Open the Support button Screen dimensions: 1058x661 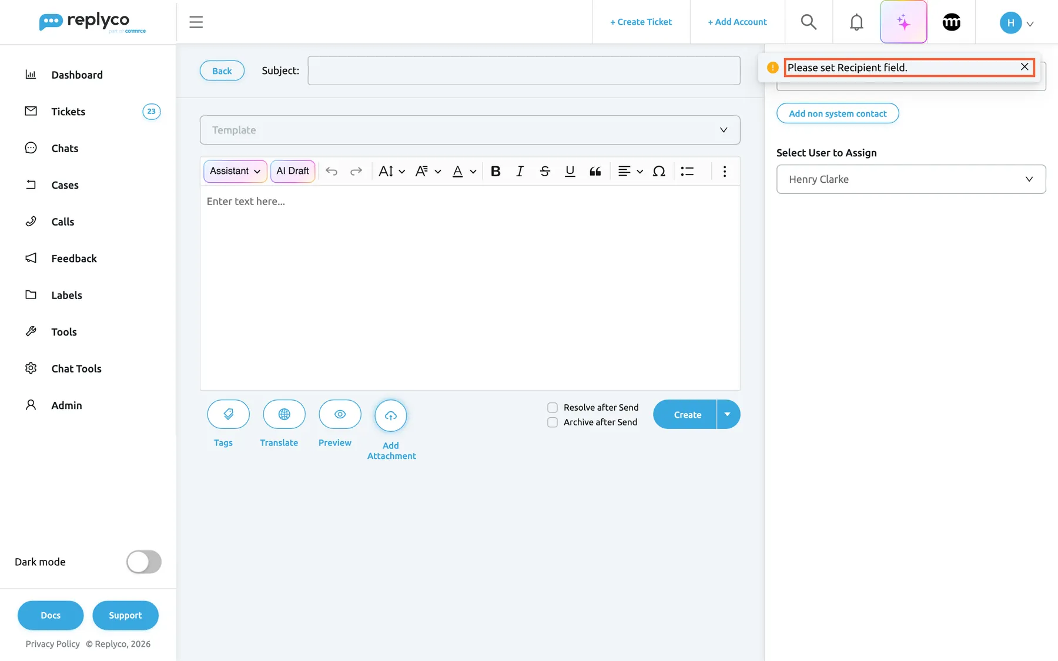125,615
